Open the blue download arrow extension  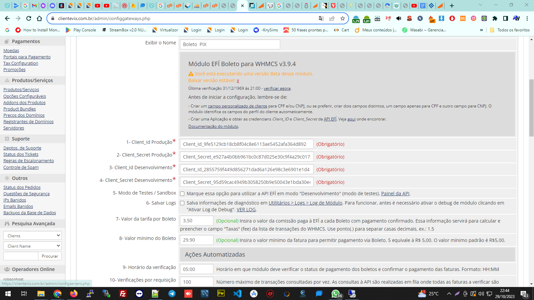(x=441, y=18)
